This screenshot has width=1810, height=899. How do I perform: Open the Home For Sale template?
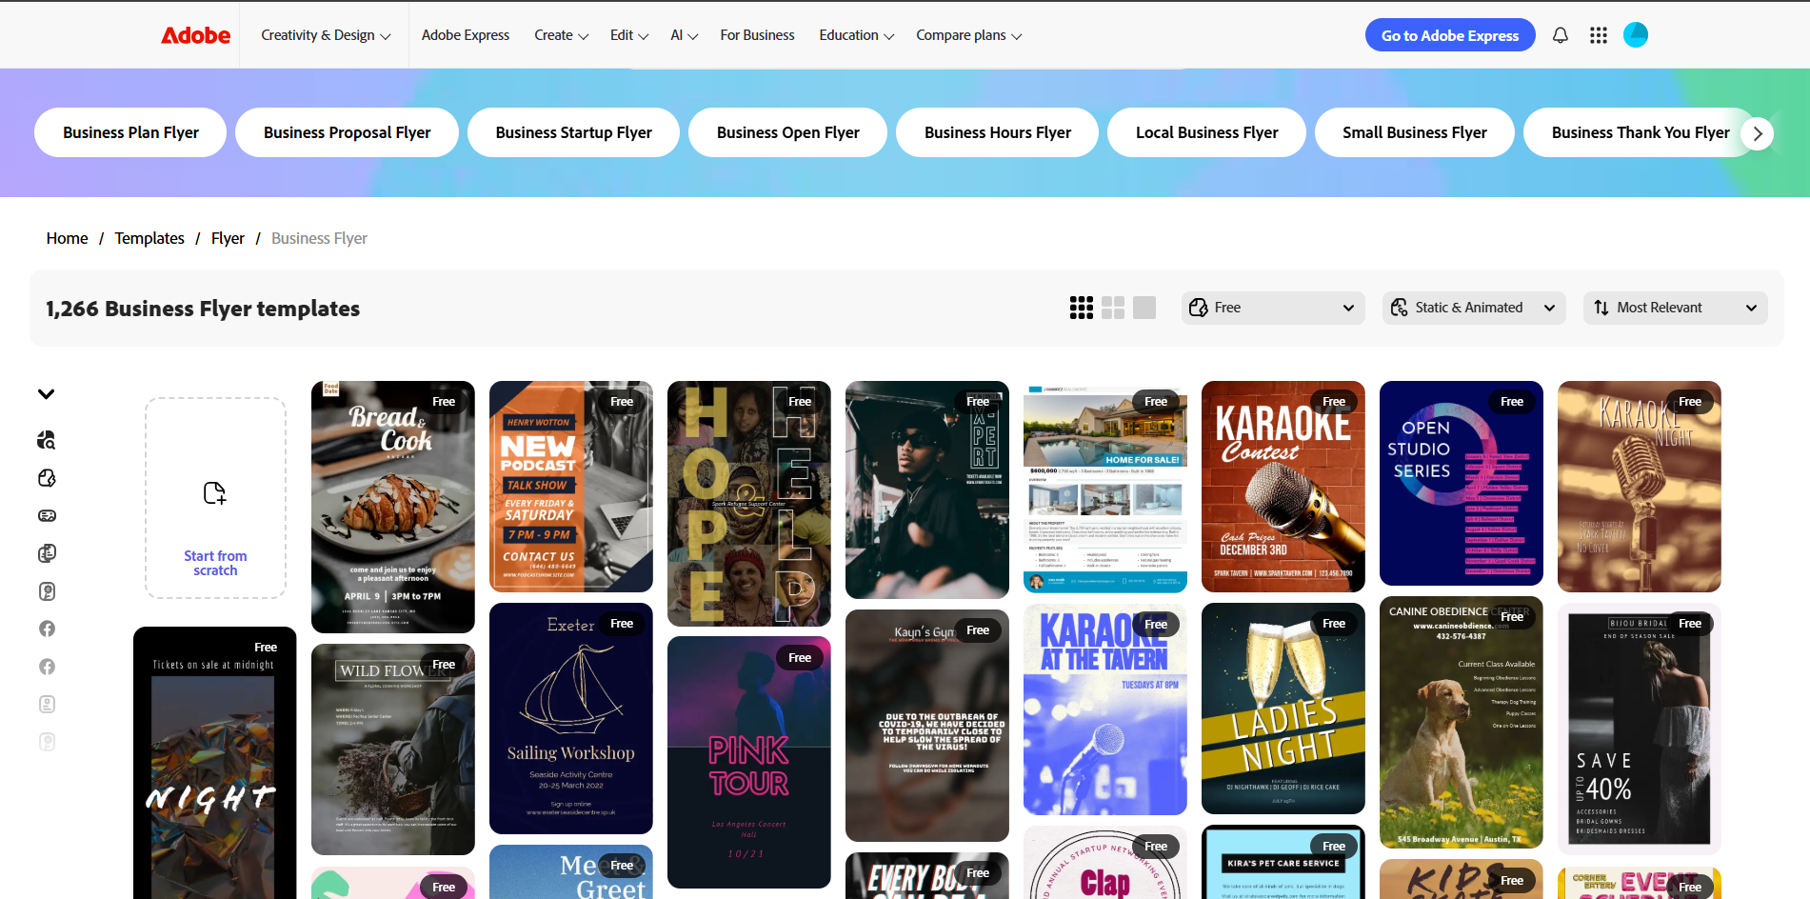pos(1104,486)
